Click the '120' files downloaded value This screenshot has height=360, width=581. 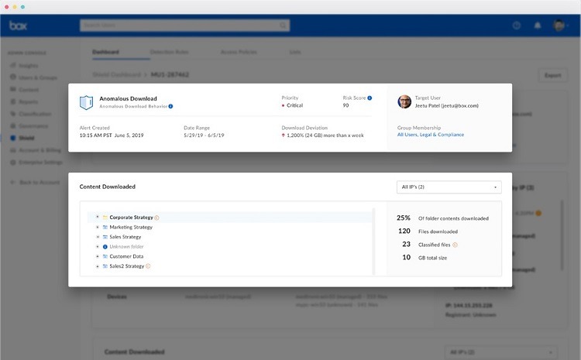pyautogui.click(x=404, y=231)
